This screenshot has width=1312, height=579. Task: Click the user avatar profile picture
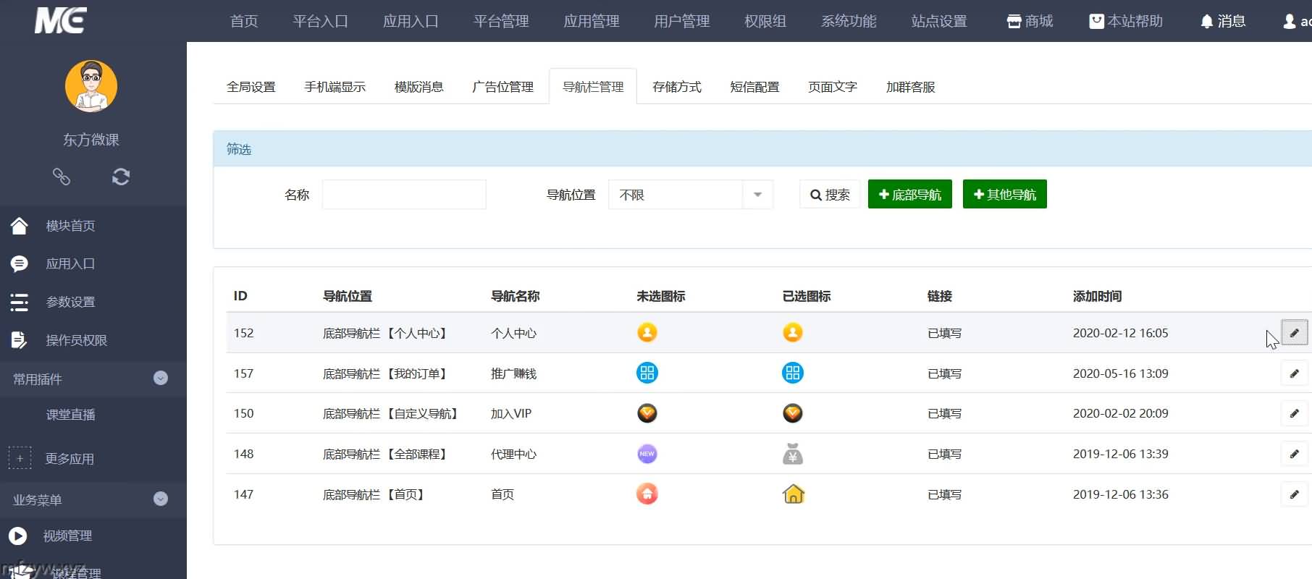(91, 86)
